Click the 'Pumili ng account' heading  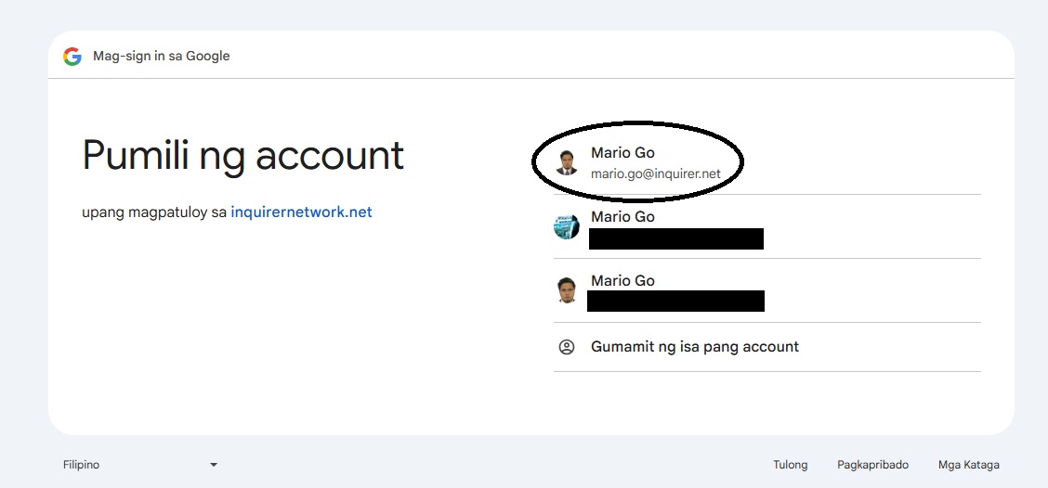(242, 156)
